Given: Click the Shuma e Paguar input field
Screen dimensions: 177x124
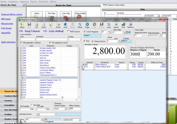Looking at the screenshot, I should click(137, 54).
